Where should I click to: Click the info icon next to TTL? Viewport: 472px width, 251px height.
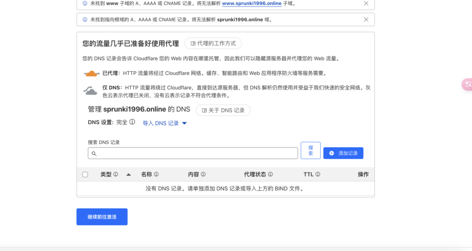pyautogui.click(x=318, y=174)
